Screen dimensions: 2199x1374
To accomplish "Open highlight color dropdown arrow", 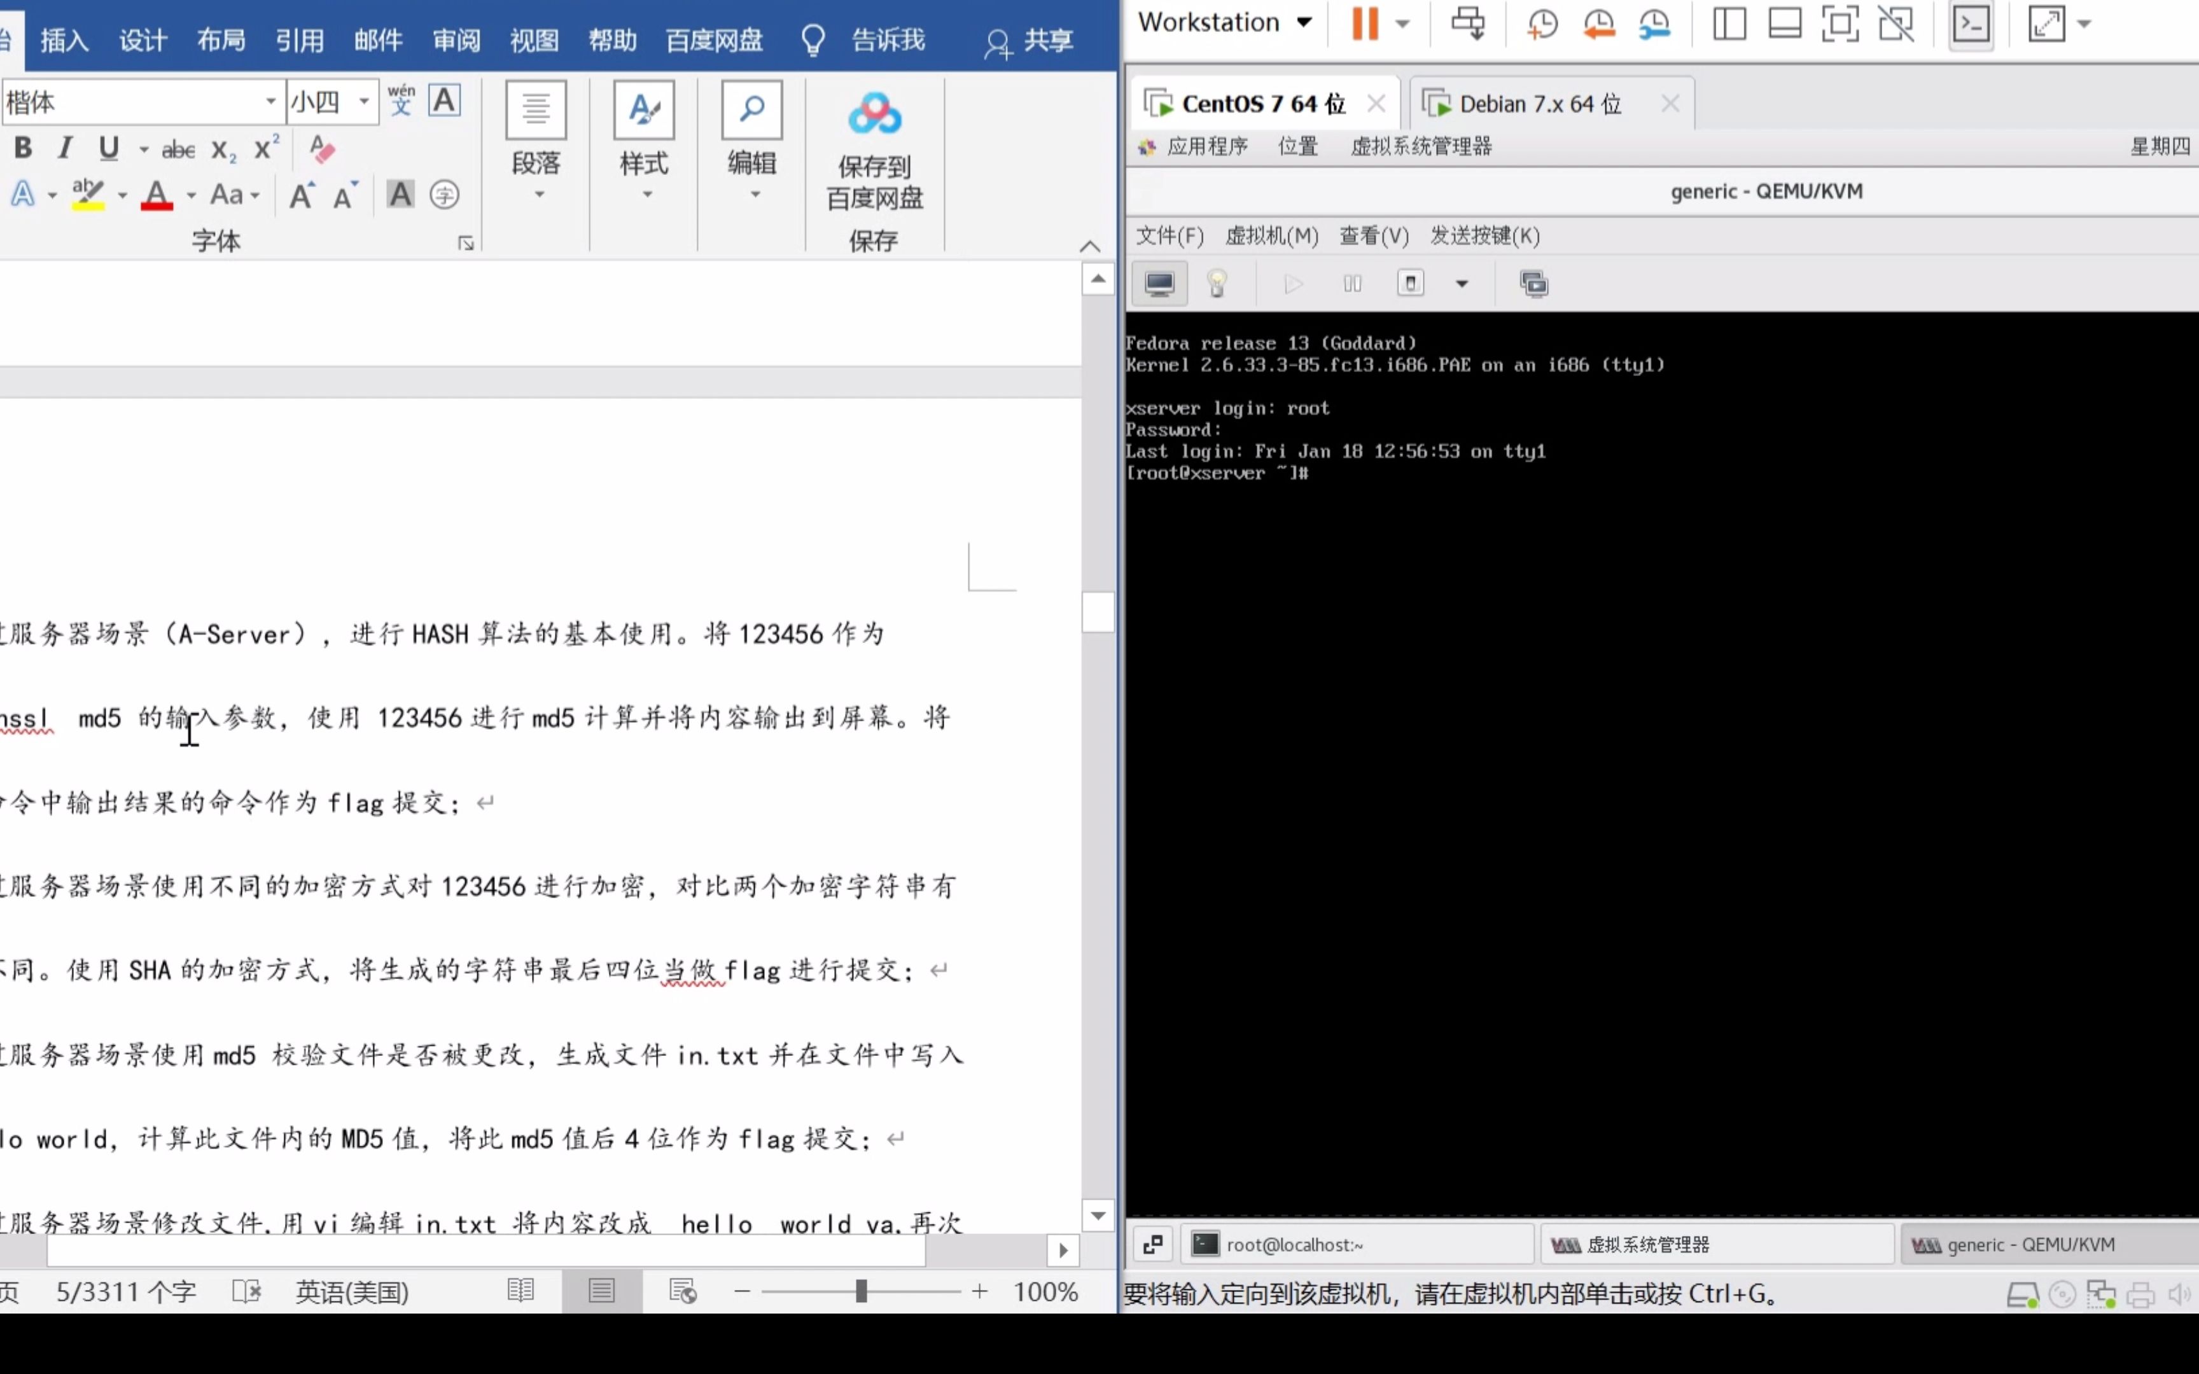I will click(x=122, y=195).
